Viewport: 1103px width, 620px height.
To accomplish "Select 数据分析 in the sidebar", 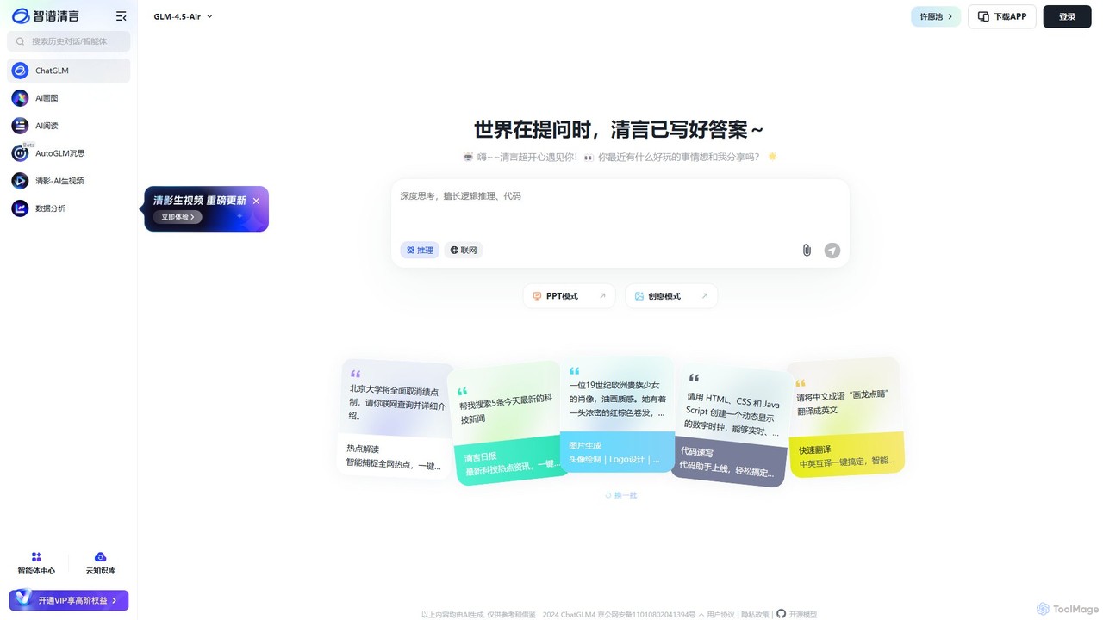I will (x=69, y=208).
